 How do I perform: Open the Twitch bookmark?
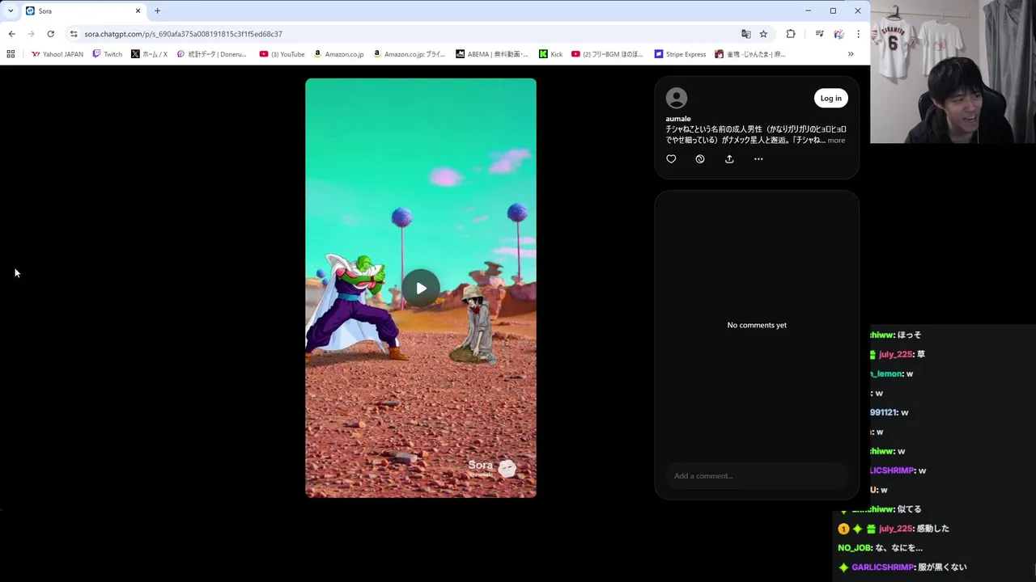pyautogui.click(x=107, y=54)
